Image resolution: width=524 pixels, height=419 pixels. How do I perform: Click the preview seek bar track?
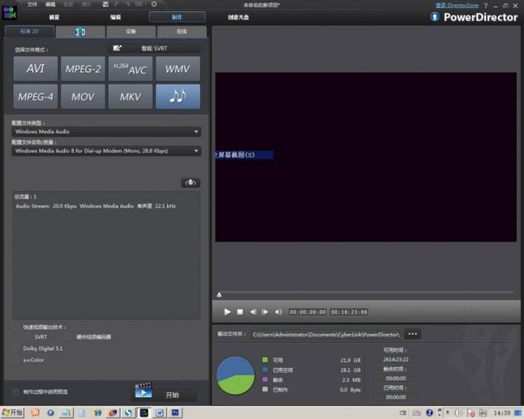(x=367, y=293)
